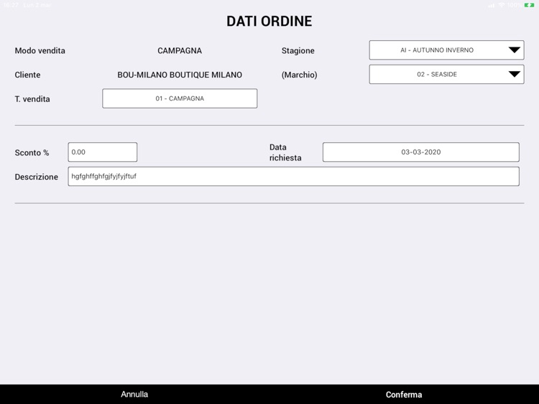Click the (Marchio) label
The height and width of the screenshot is (404, 539).
(300, 75)
